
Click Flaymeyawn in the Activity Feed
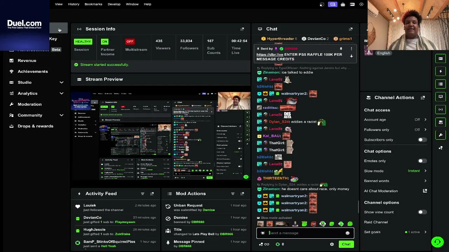click(x=125, y=222)
